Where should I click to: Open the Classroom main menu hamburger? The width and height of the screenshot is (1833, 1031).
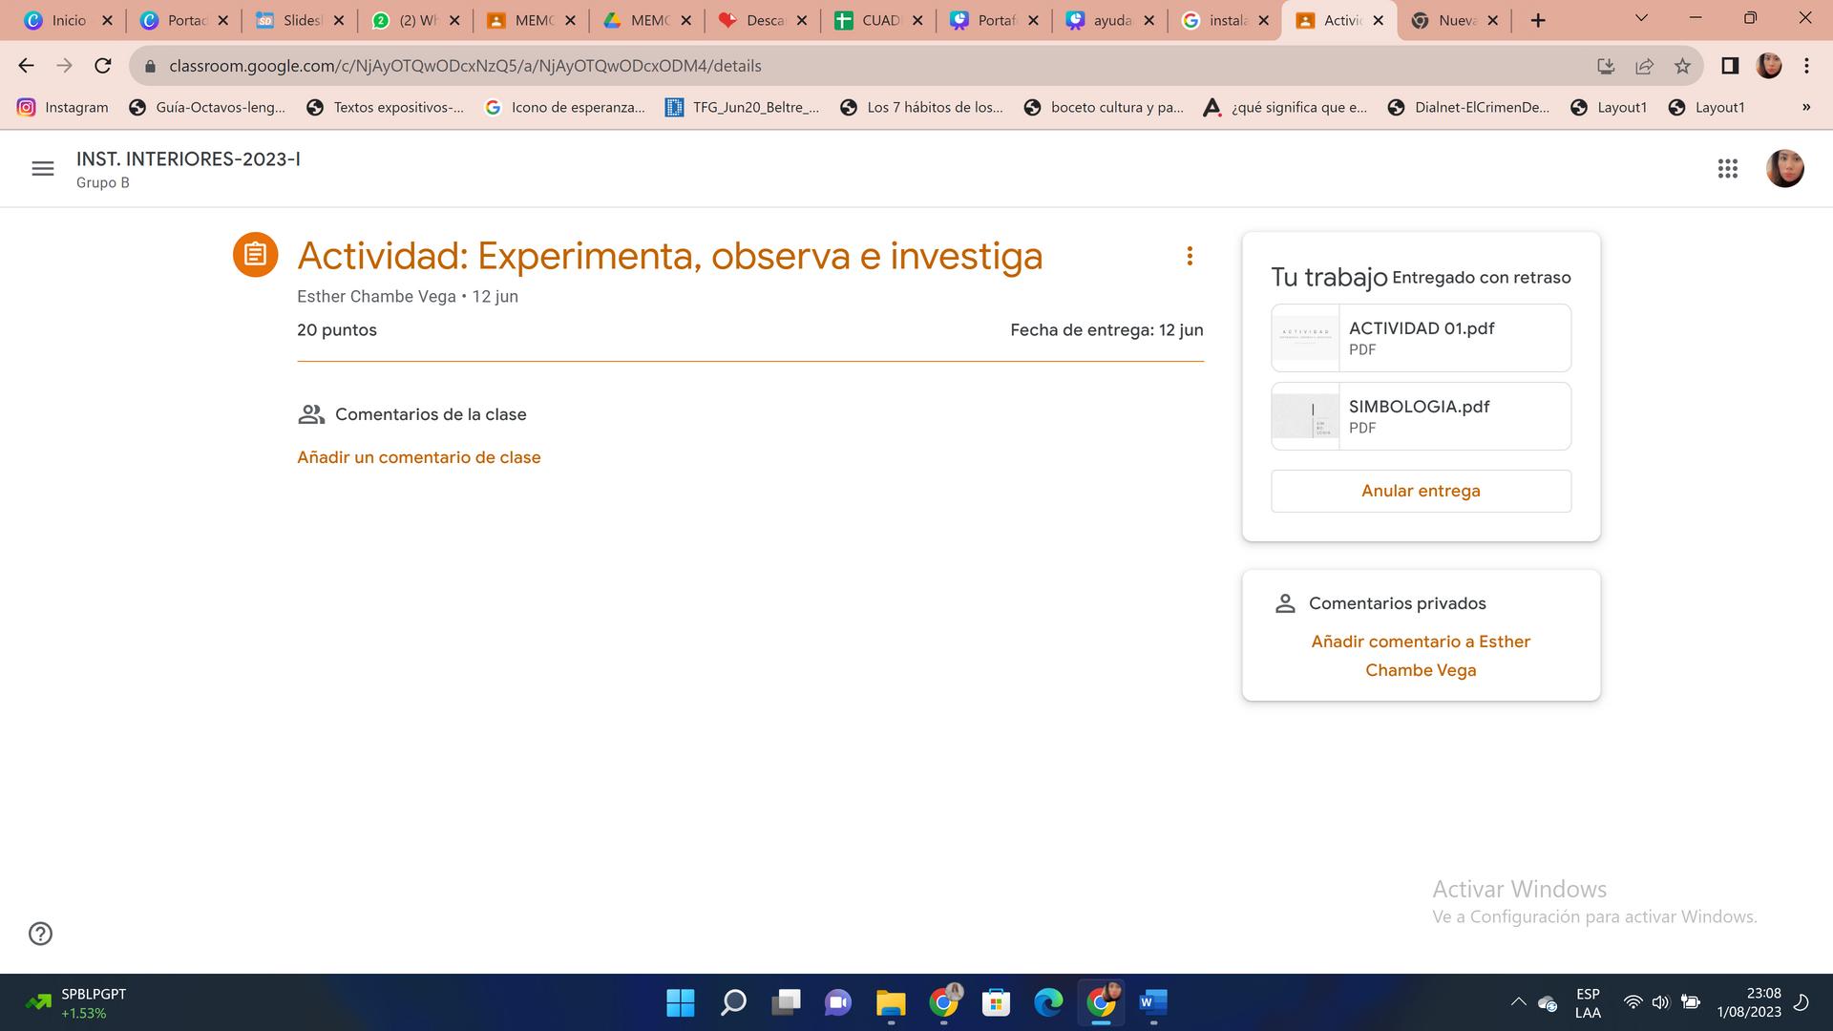42,169
